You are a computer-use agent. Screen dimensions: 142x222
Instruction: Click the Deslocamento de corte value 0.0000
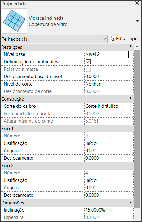click(107, 91)
